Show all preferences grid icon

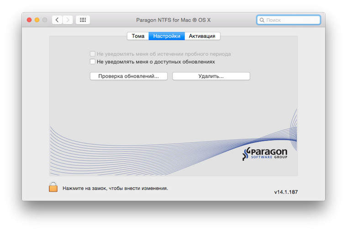pos(83,20)
